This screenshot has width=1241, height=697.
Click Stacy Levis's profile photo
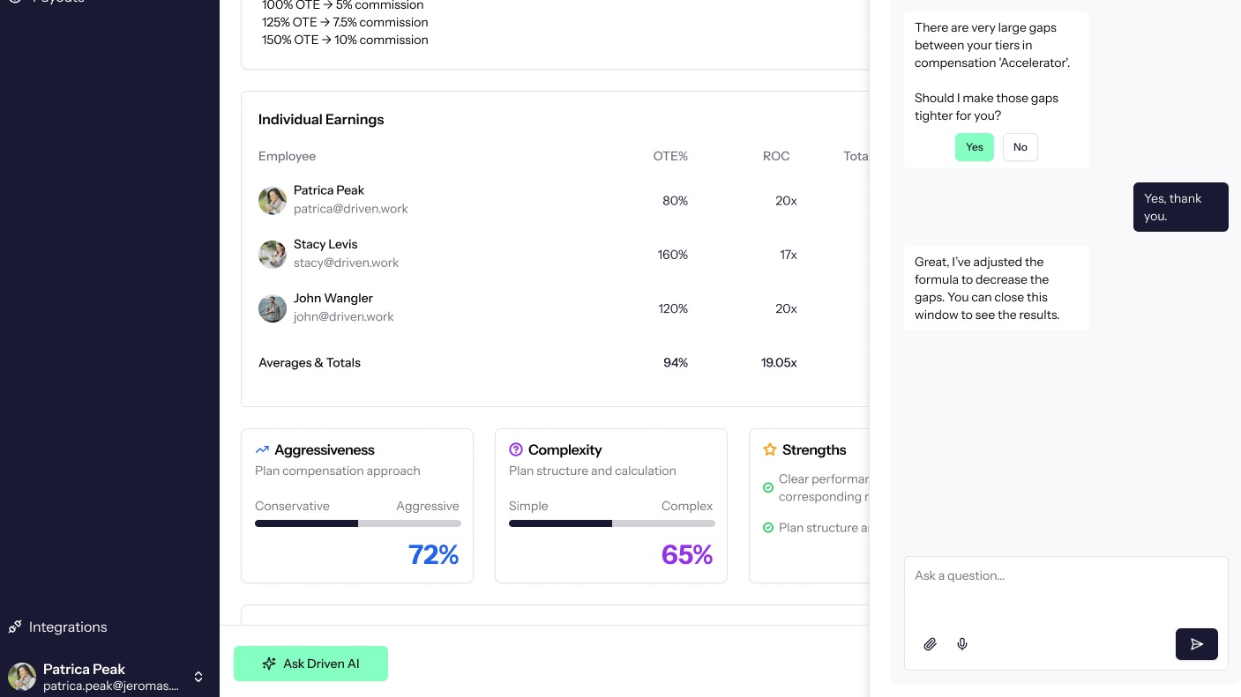click(x=273, y=255)
